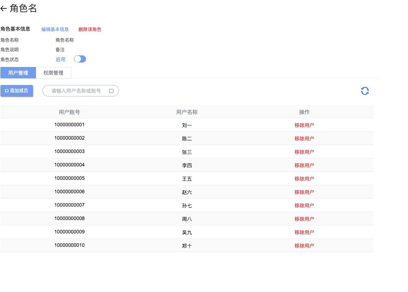408x292 pixels.
Task: Click the 启用 status label
Action: tap(60, 60)
